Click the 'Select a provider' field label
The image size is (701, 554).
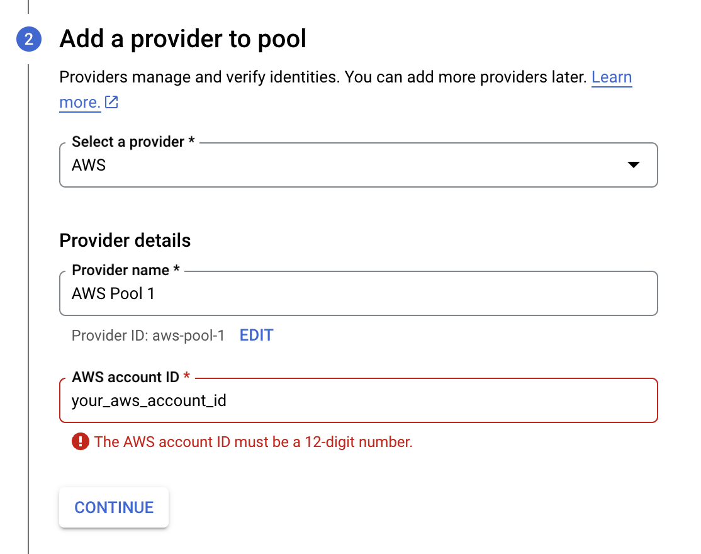pos(128,142)
